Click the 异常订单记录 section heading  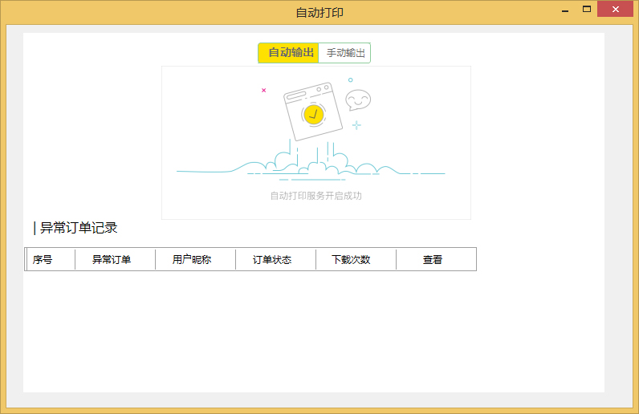point(78,228)
